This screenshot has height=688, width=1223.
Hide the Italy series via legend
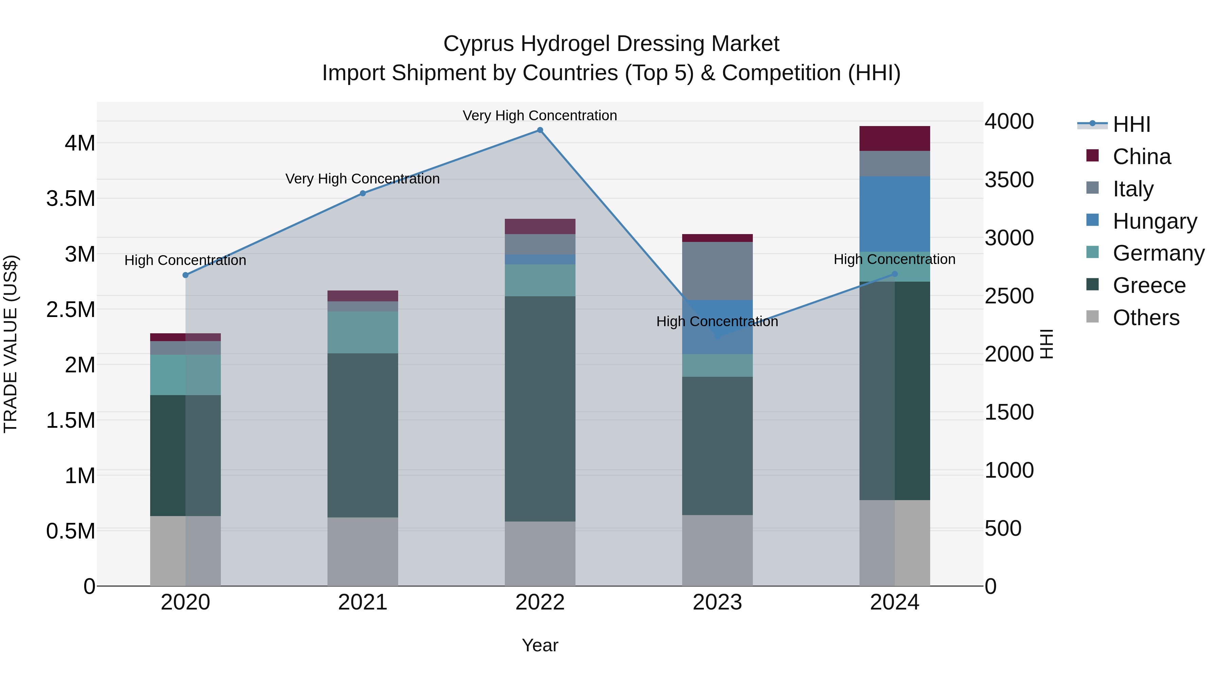1133,189
